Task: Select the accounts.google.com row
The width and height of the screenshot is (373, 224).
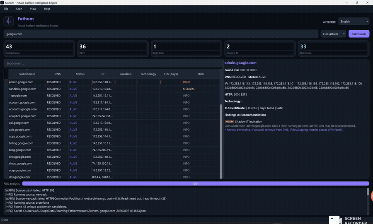Action: [114, 109]
